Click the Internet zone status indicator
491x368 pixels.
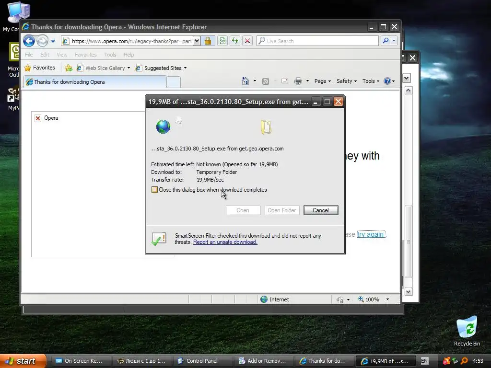point(275,299)
